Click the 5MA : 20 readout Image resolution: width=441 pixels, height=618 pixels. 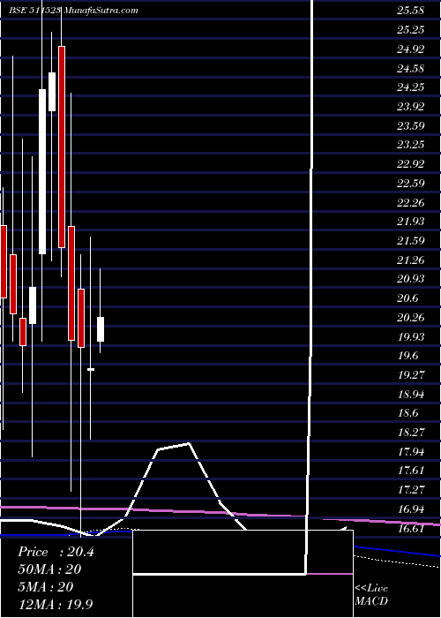(x=46, y=587)
